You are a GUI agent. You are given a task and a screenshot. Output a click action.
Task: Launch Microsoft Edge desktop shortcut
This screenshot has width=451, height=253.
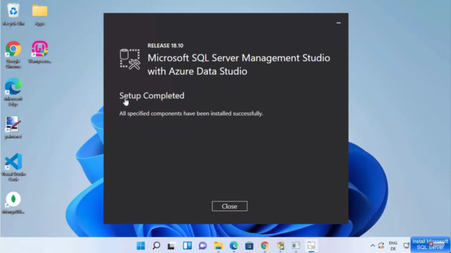pos(13,92)
